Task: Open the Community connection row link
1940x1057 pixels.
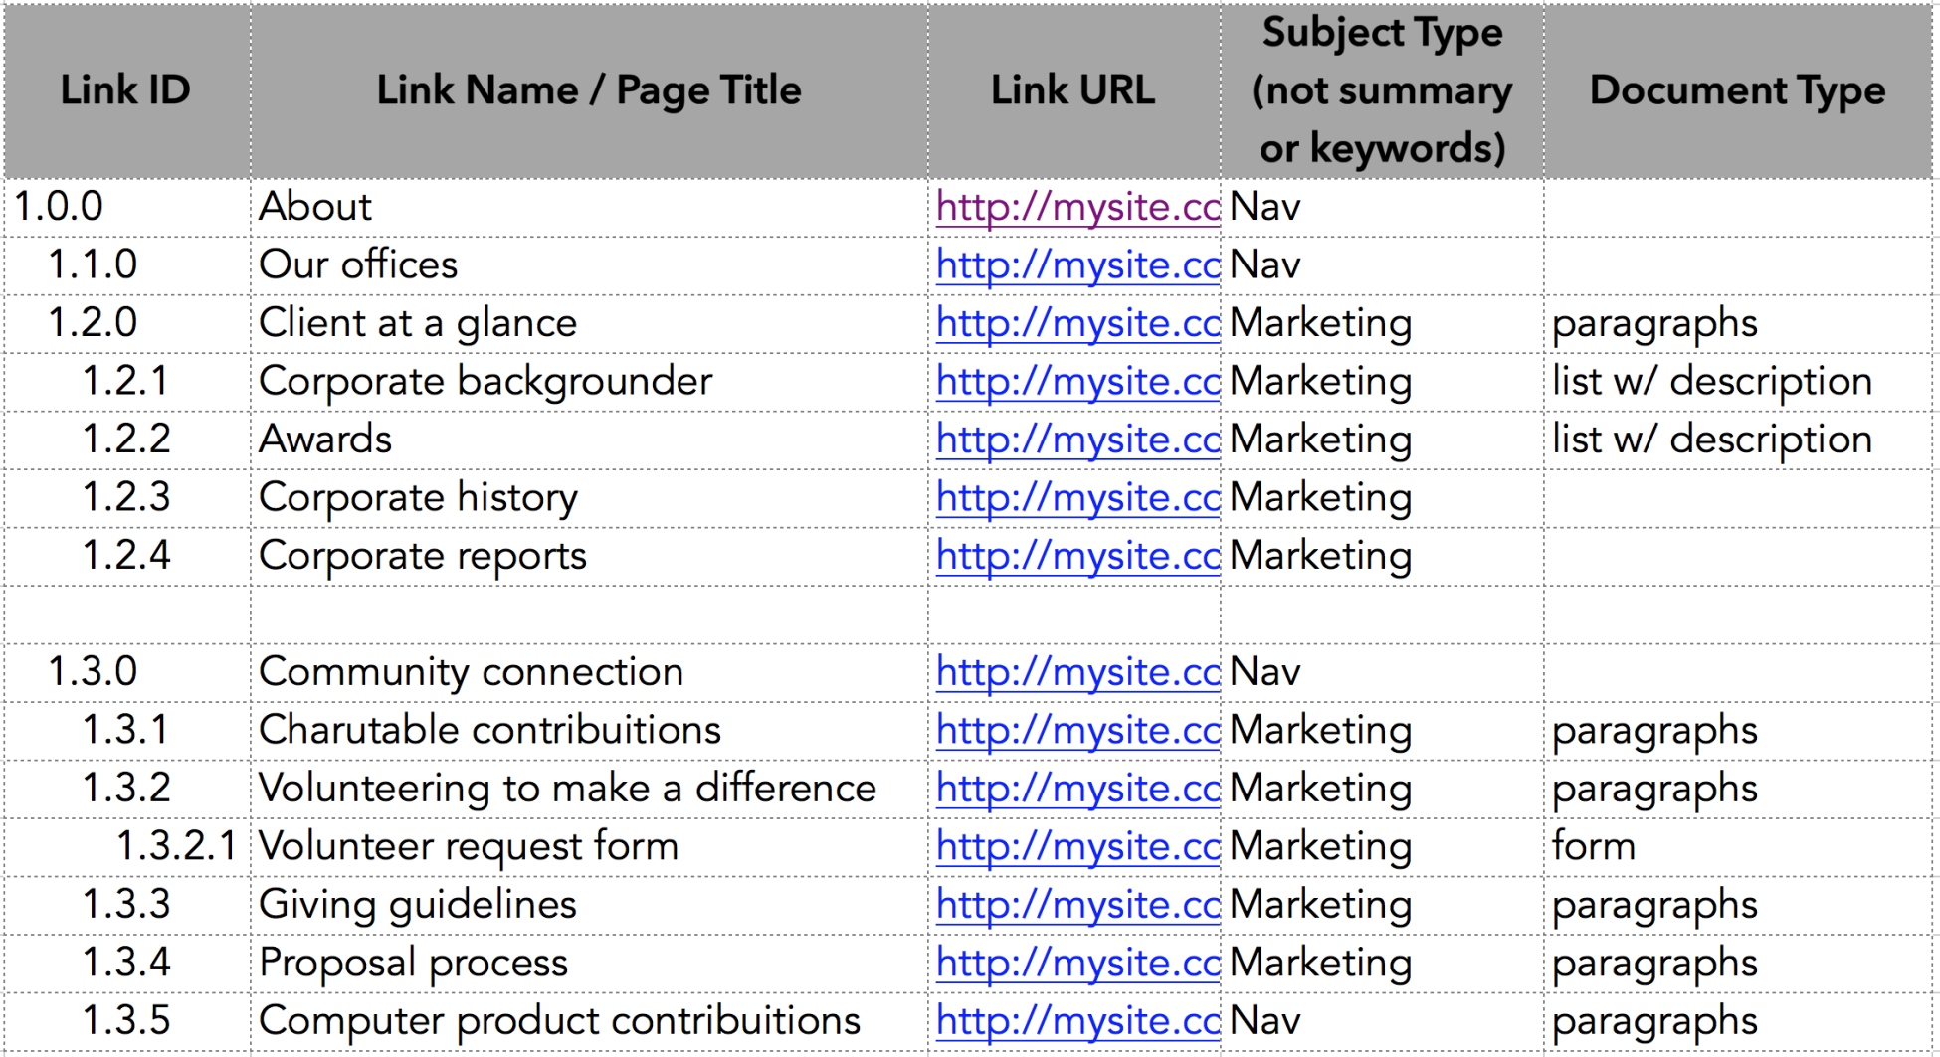Action: tap(1077, 673)
